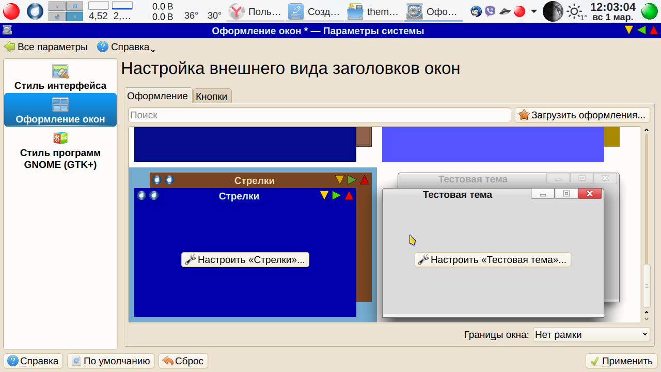Image resolution: width=661 pixels, height=372 pixels.
Task: Select "Стиль интерфейса" in the sidebar
Action: (x=60, y=78)
